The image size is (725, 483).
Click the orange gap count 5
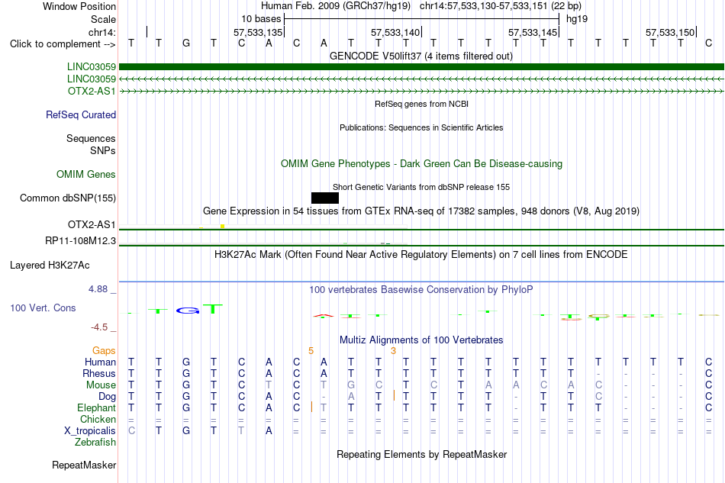point(311,351)
